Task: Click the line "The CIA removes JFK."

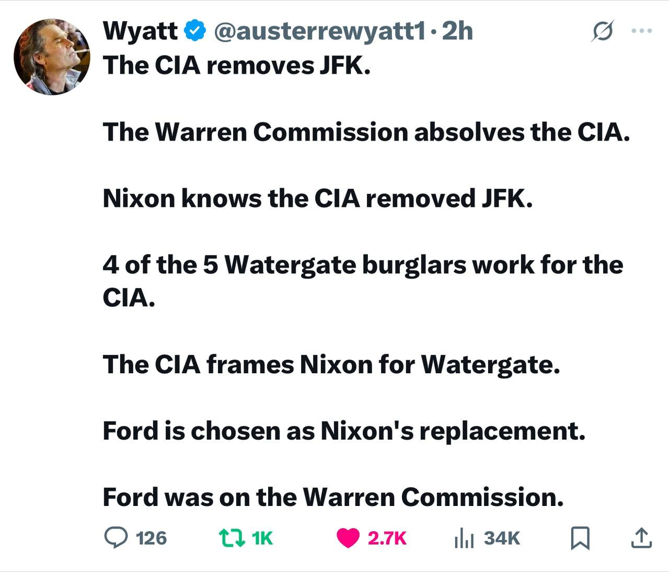Action: (236, 65)
